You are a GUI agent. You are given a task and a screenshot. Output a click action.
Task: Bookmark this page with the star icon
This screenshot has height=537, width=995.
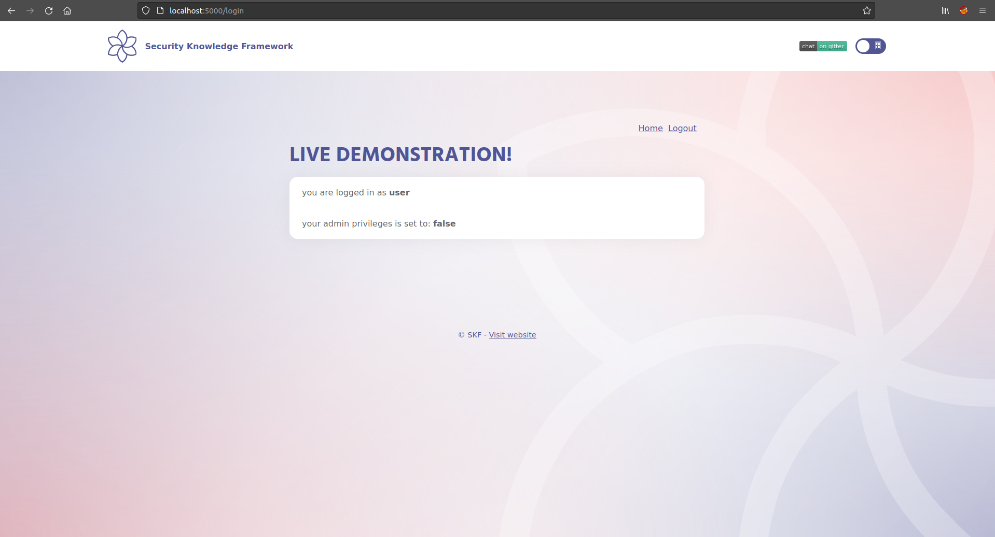(866, 10)
